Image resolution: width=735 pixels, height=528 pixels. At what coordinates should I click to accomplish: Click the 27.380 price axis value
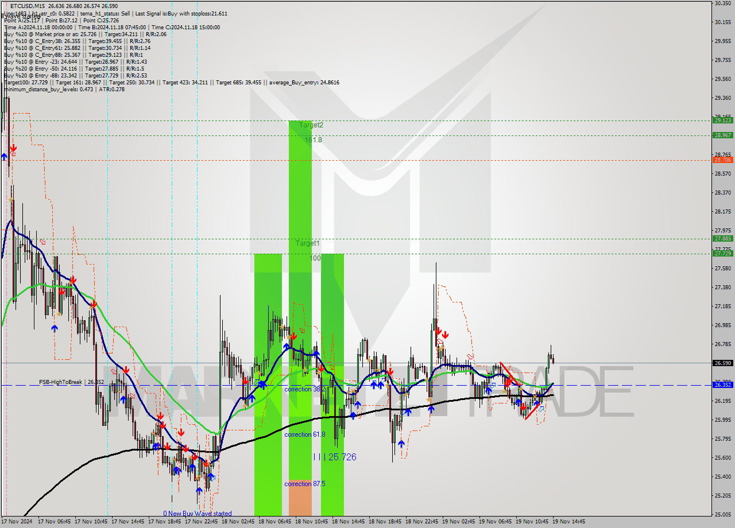(x=722, y=287)
